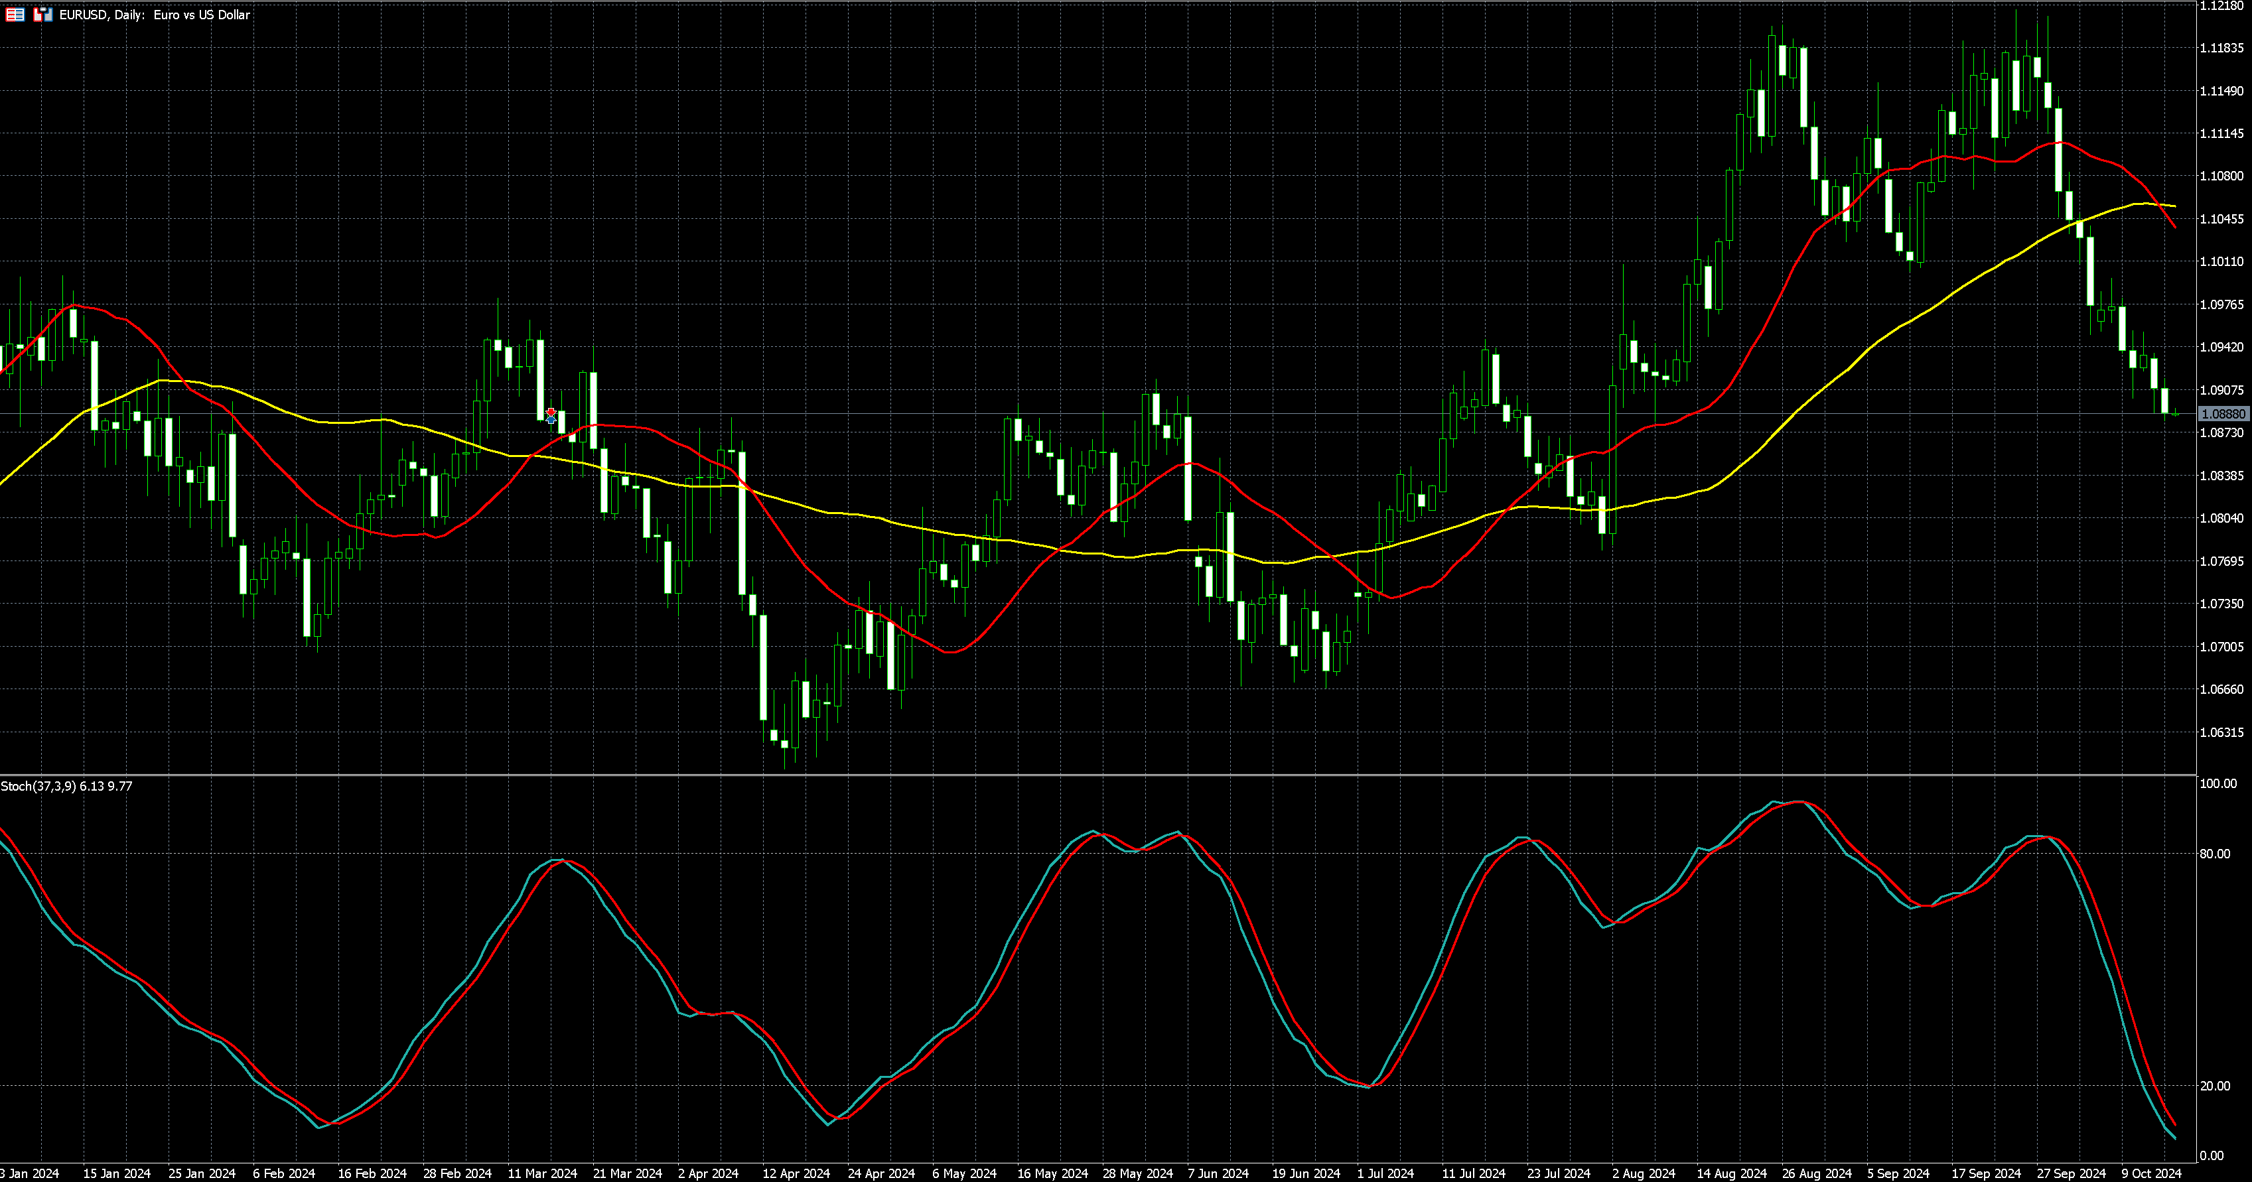Click the 1.12180 price scale label

(2221, 6)
